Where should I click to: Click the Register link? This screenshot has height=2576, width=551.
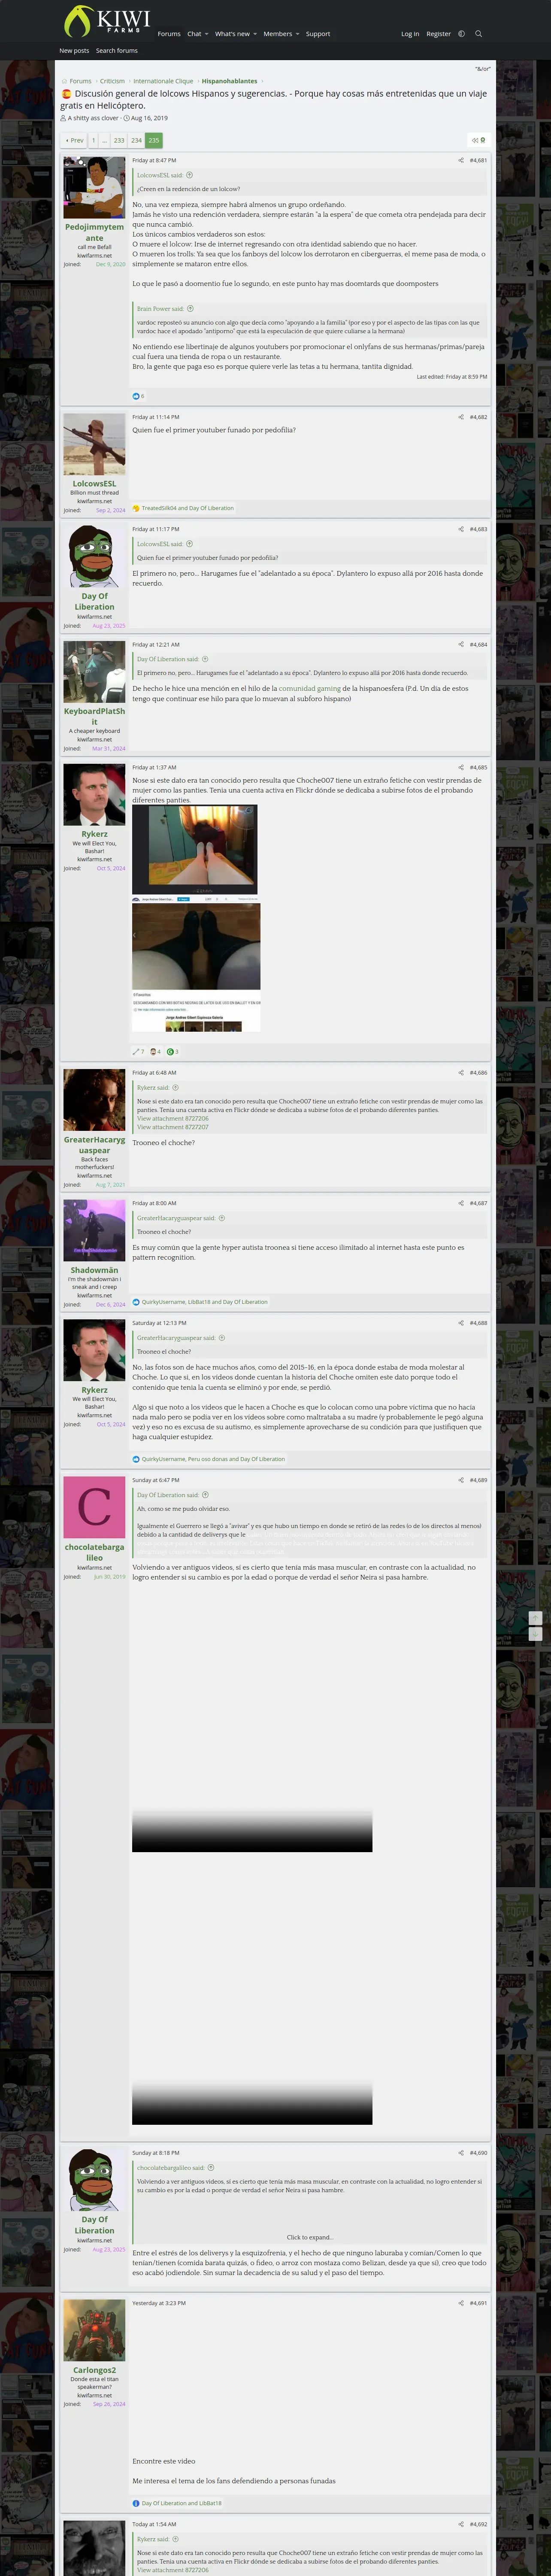pos(438,34)
